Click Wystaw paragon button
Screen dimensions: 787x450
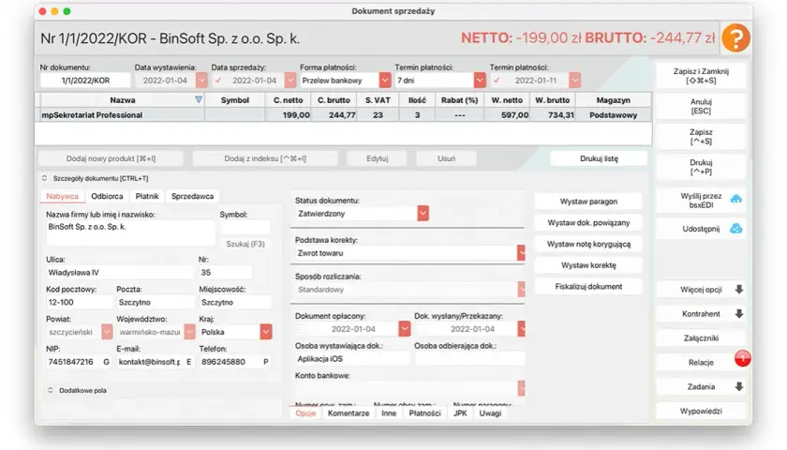(588, 202)
